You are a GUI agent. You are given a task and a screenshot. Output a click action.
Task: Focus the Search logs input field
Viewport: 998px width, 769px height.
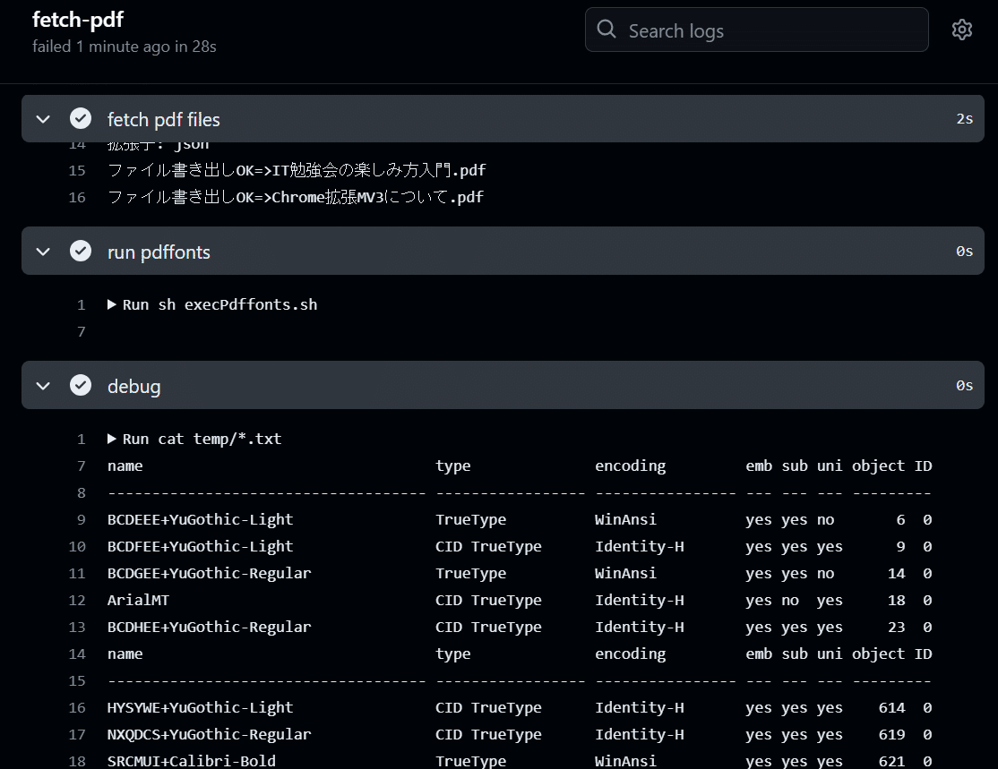tap(757, 30)
